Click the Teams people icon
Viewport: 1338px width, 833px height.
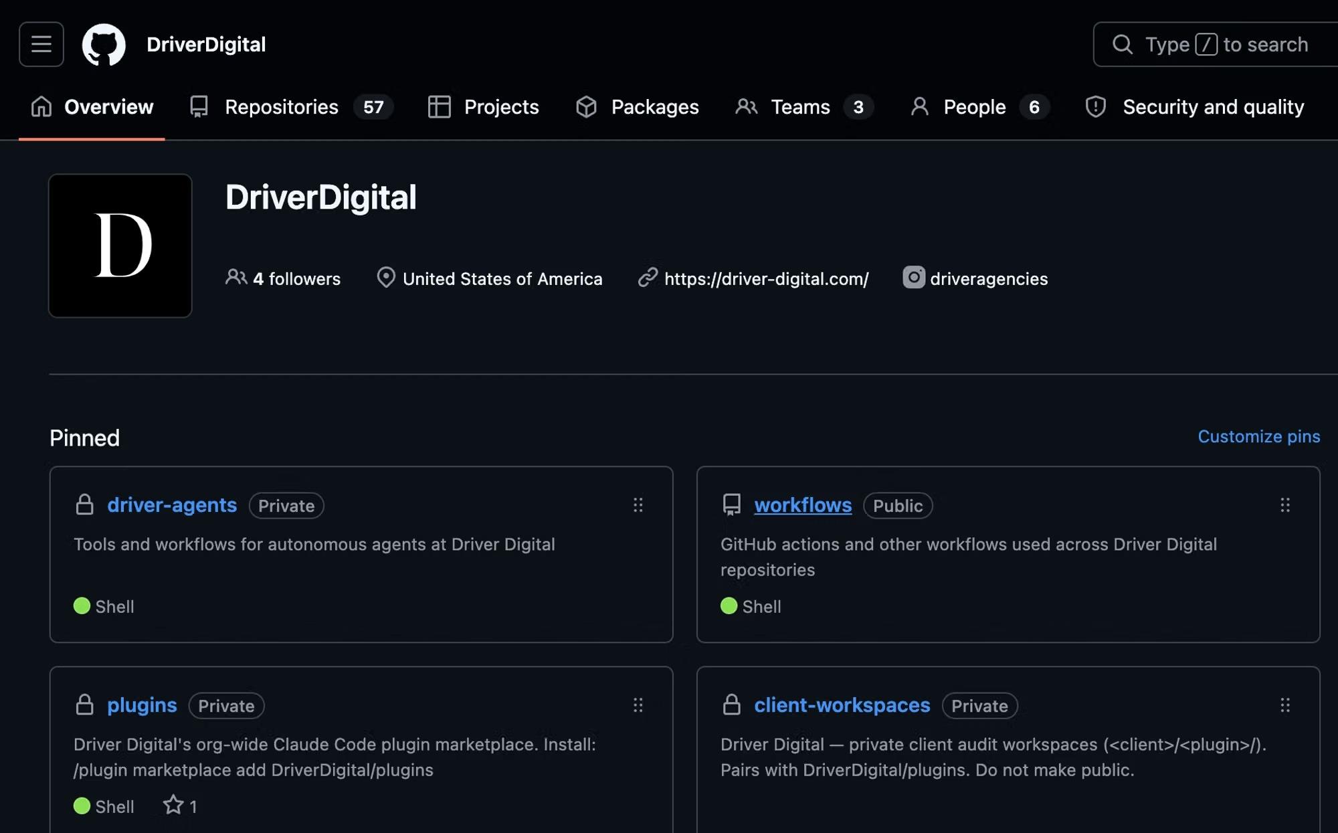pos(746,106)
